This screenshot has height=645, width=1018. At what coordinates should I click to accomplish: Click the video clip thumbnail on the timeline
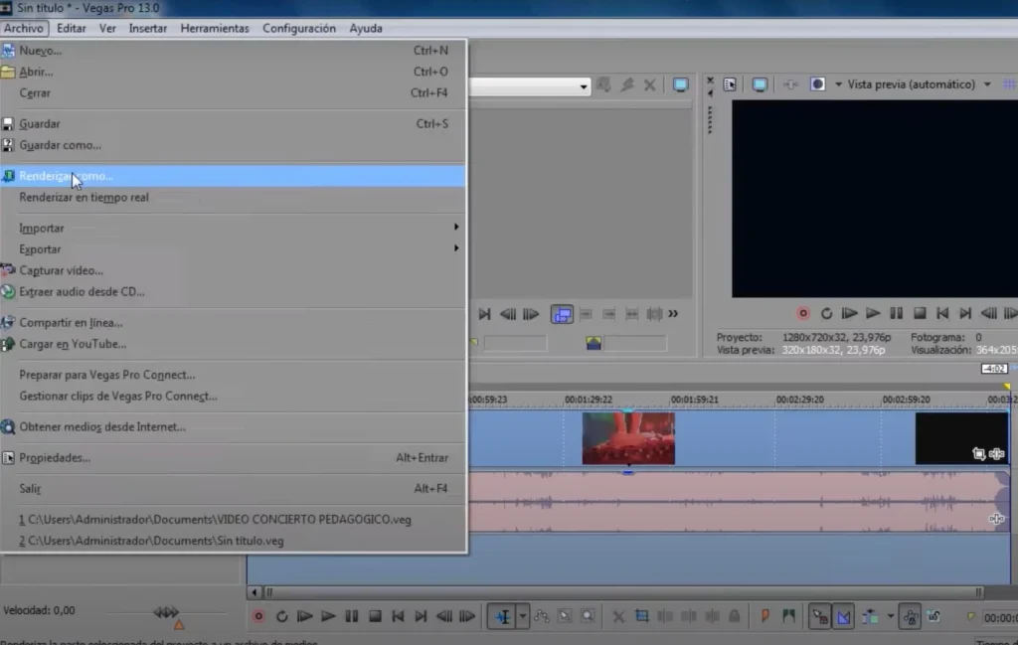click(628, 438)
